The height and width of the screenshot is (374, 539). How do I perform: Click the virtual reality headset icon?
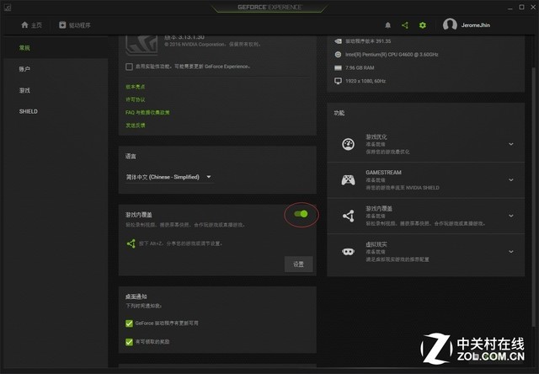point(348,252)
